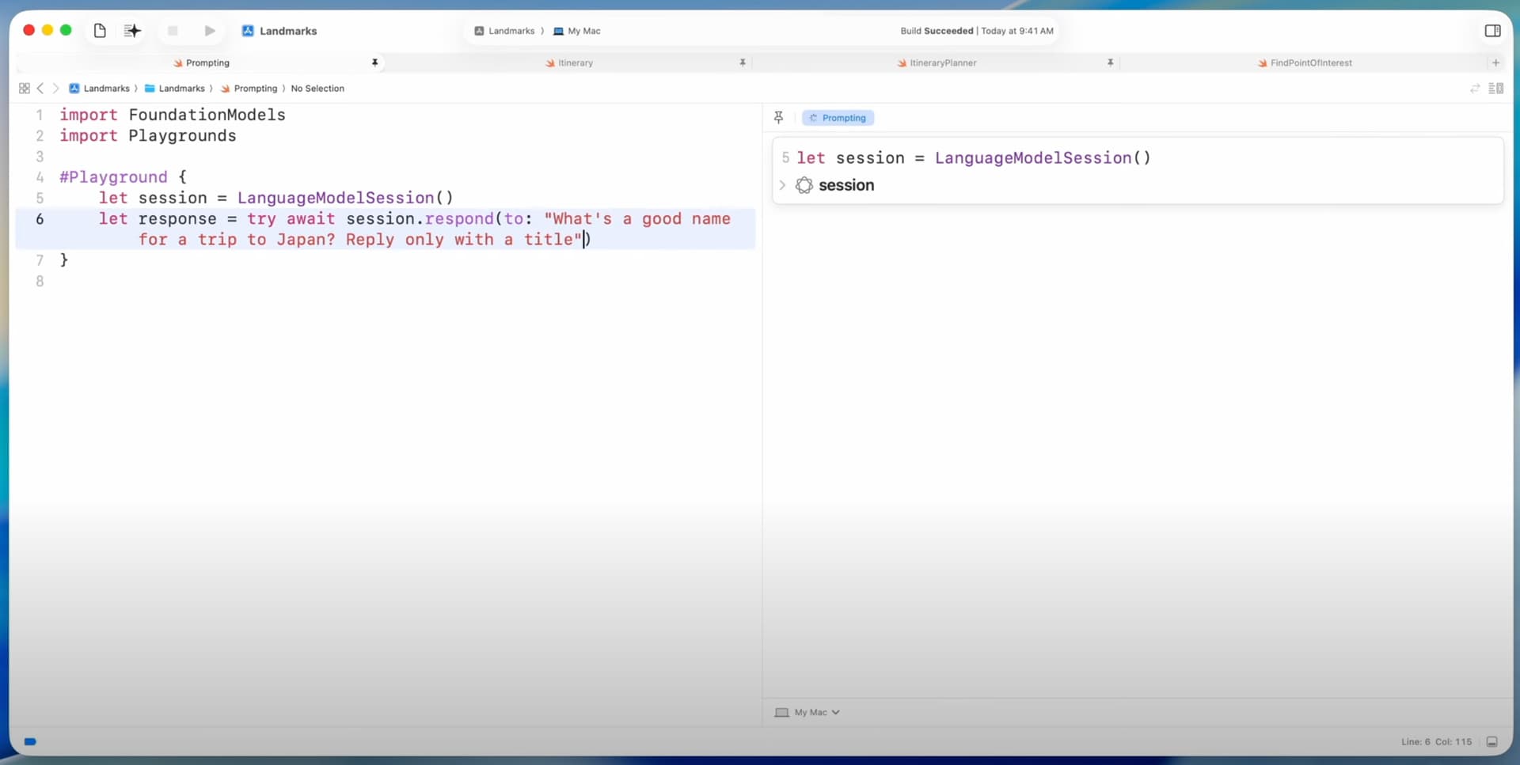The width and height of the screenshot is (1520, 765).
Task: Switch to the FindPointOfInterest tab
Action: point(1305,62)
